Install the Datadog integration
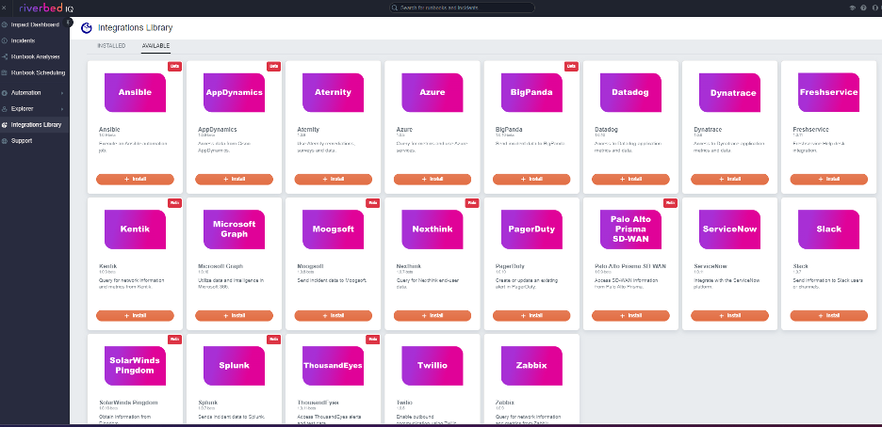Image resolution: width=882 pixels, height=427 pixels. coord(630,179)
